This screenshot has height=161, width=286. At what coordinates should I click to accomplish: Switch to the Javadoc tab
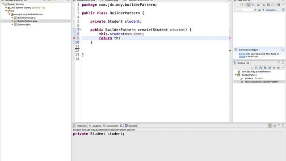pos(95,126)
